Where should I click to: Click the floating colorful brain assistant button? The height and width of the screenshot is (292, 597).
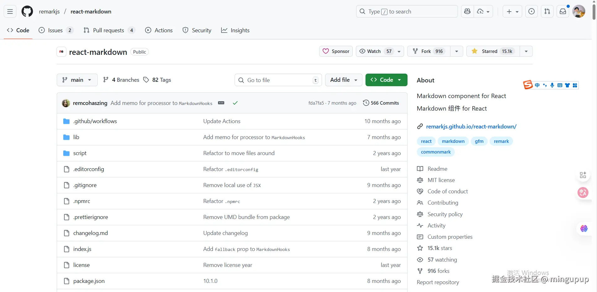click(x=584, y=228)
